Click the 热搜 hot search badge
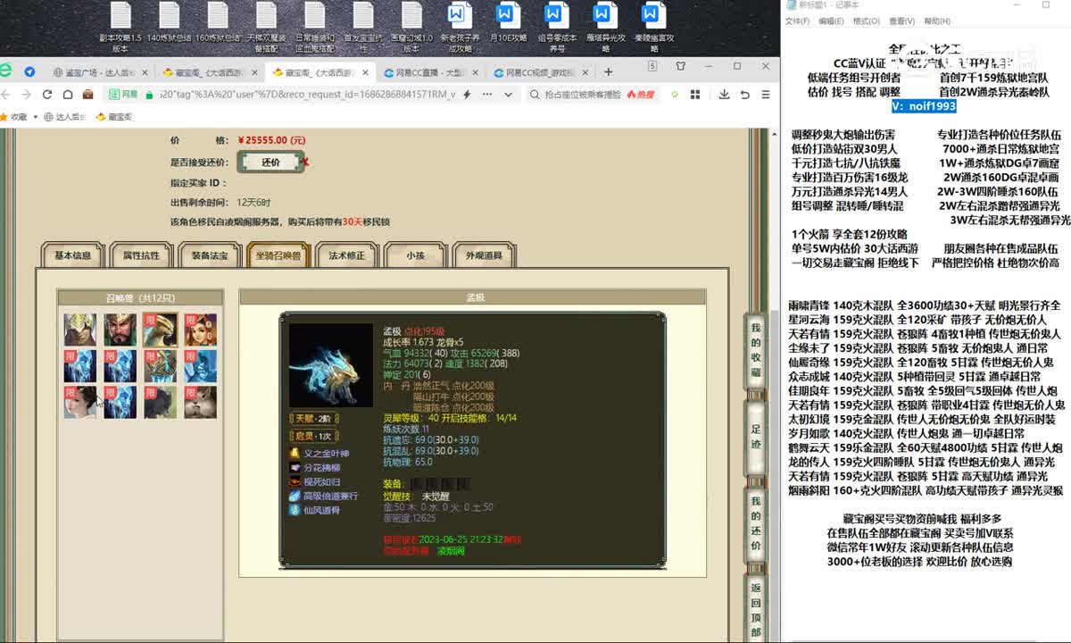1071x643 pixels. point(641,94)
